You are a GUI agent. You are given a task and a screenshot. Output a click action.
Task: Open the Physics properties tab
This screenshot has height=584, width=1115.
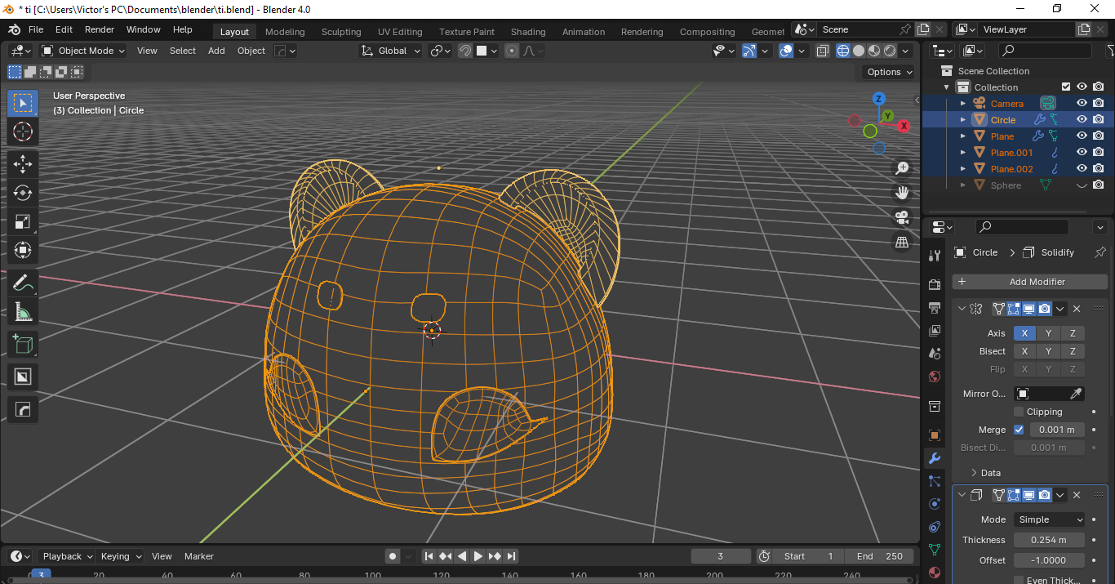pyautogui.click(x=935, y=504)
